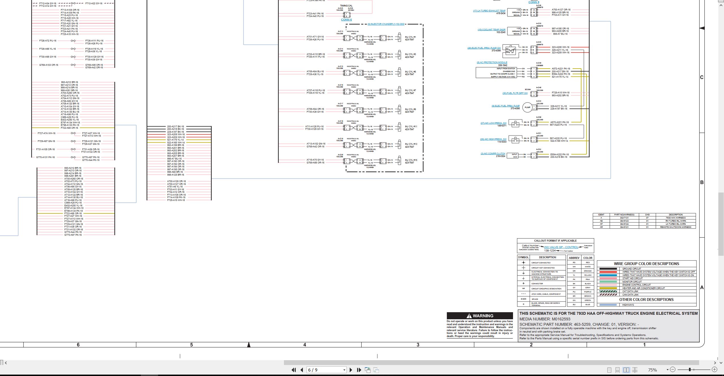This screenshot has width=724, height=376.
Task: Click the PUMP circle symbol
Action: pyautogui.click(x=527, y=107)
